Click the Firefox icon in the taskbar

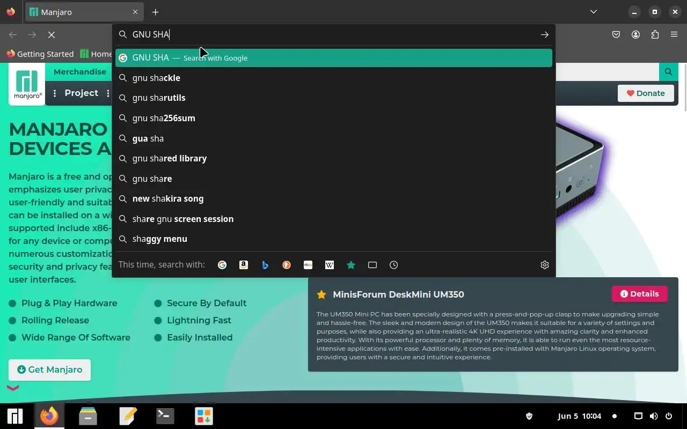pyautogui.click(x=49, y=416)
